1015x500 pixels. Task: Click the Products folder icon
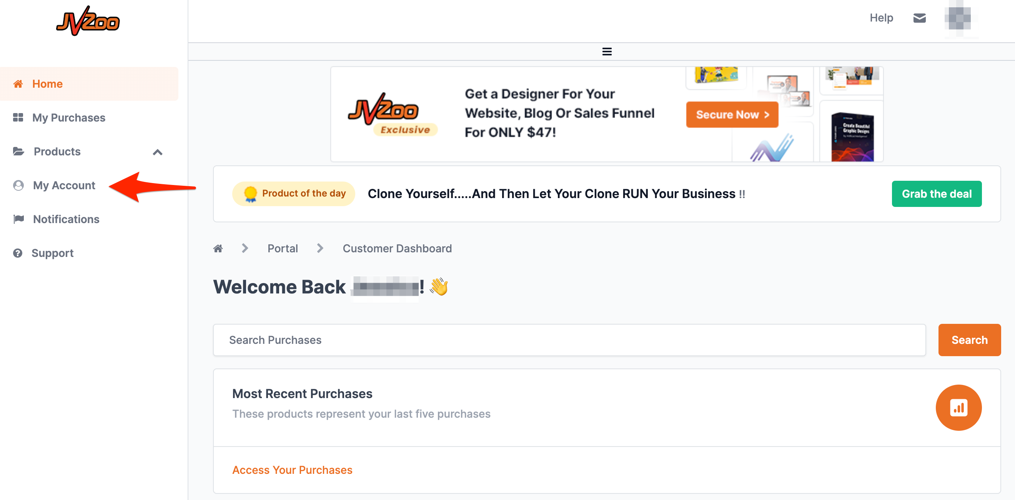pos(18,151)
